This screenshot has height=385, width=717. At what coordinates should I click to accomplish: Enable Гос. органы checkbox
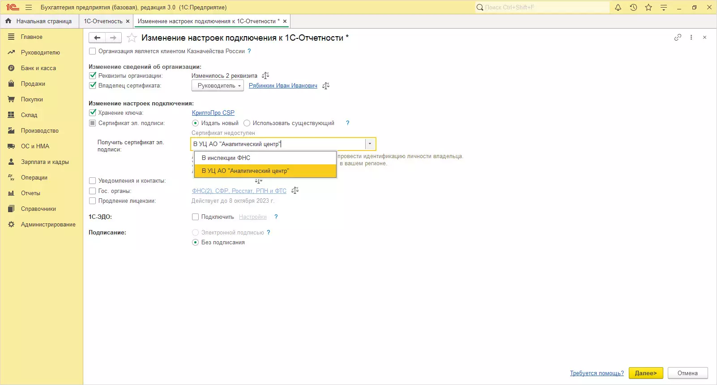click(x=93, y=191)
